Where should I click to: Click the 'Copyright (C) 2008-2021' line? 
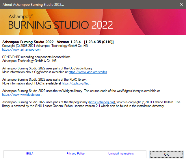(45, 46)
